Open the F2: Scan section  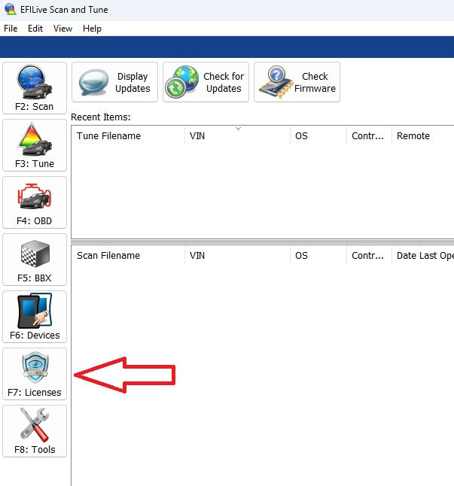pos(35,88)
